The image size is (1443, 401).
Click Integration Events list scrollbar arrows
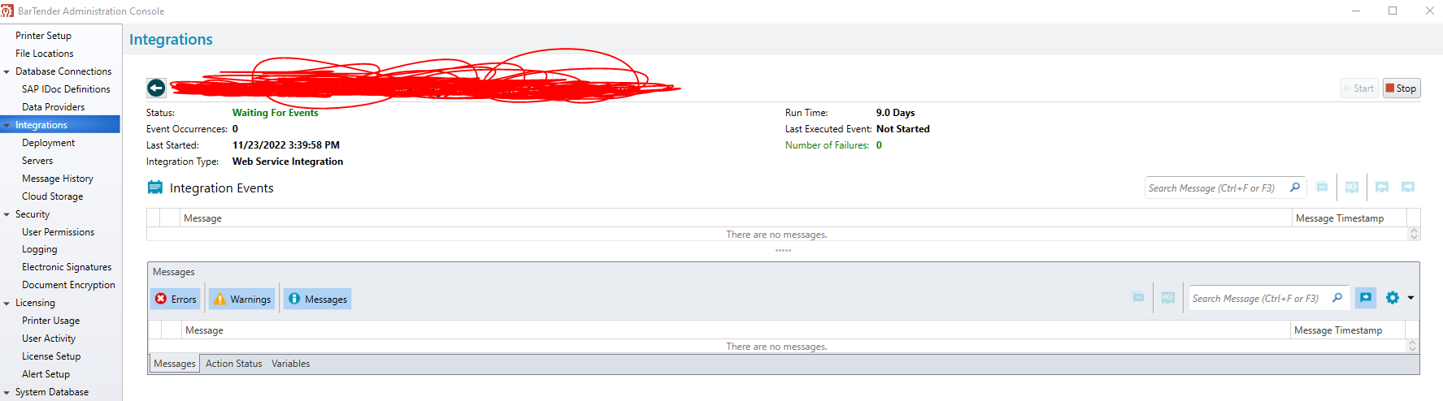1414,234
